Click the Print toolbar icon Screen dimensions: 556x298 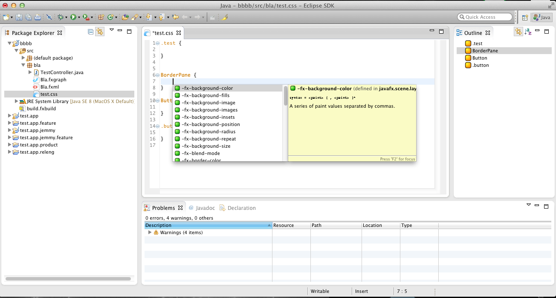coord(38,17)
